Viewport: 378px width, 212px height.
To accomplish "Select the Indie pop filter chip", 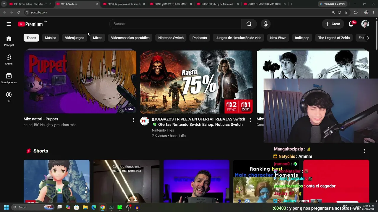I will pyautogui.click(x=302, y=38).
